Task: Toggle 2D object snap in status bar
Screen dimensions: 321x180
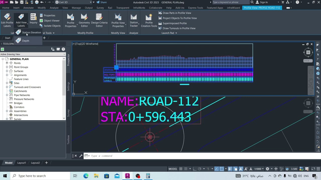Action: coord(222,169)
